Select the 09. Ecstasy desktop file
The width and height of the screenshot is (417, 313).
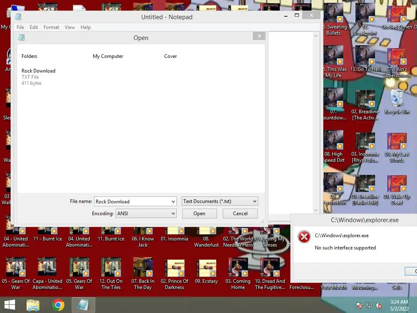(x=206, y=271)
